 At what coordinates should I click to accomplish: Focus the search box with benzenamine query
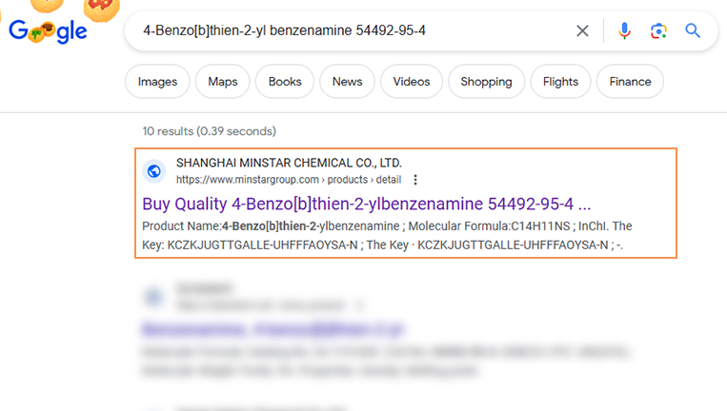(353, 31)
